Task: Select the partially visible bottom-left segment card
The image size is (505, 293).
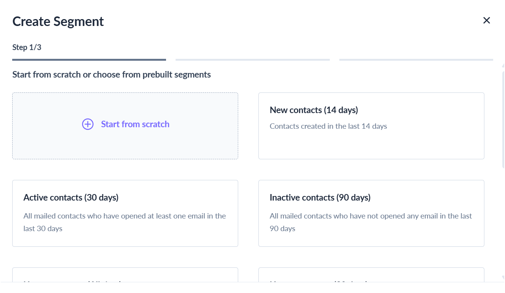Action: [125, 275]
